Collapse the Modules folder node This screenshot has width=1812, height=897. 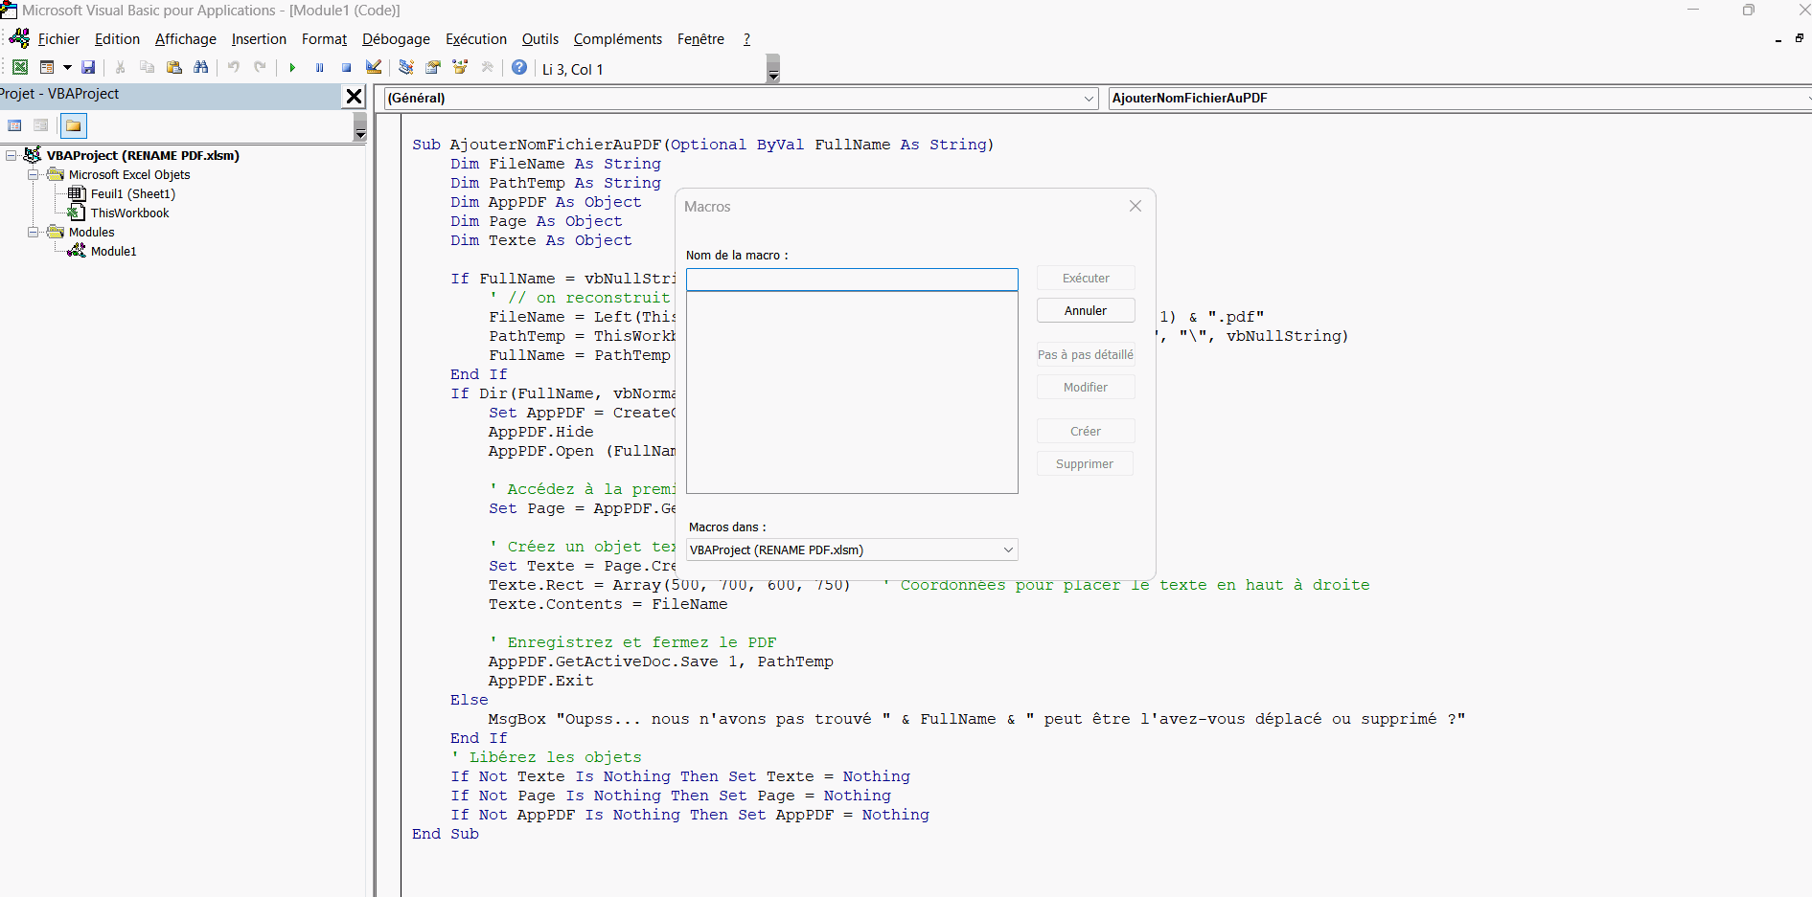coord(34,232)
